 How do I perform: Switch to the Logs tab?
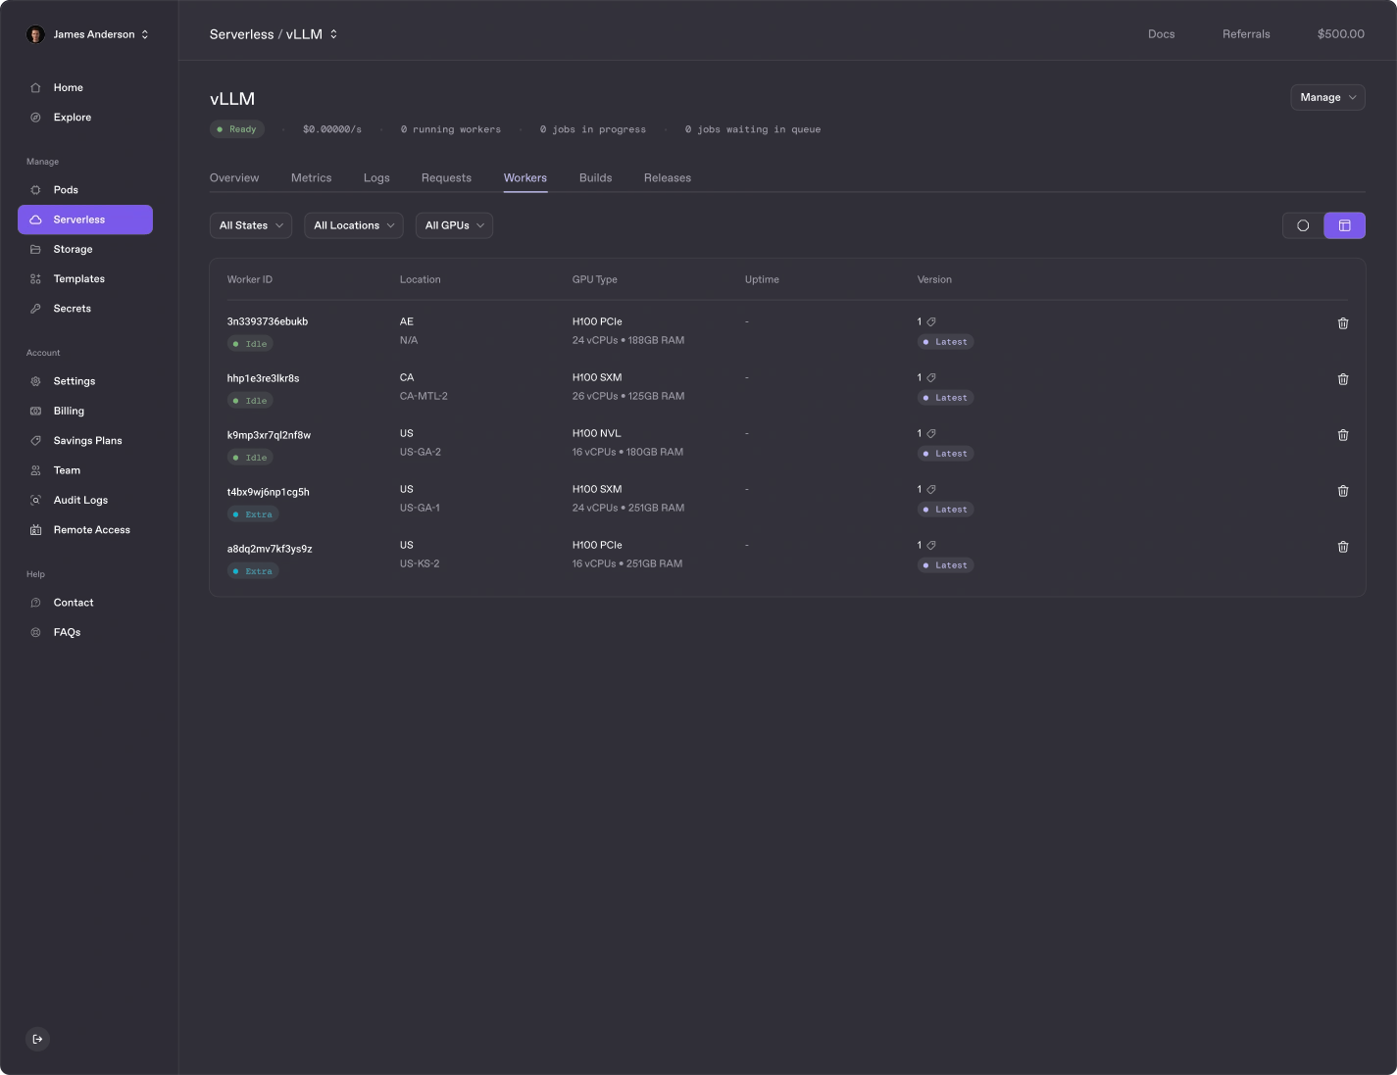point(376,178)
